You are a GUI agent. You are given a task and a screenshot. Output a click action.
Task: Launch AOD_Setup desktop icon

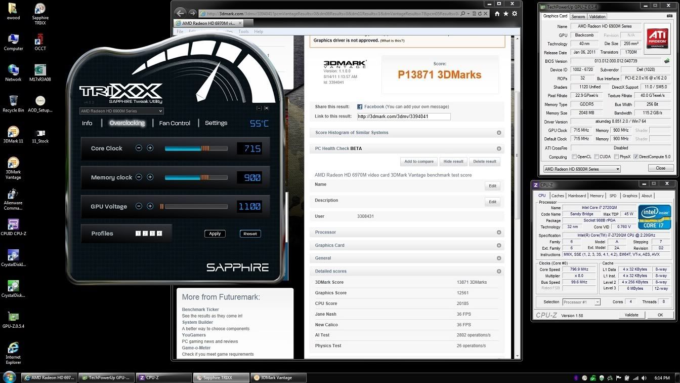40,104
